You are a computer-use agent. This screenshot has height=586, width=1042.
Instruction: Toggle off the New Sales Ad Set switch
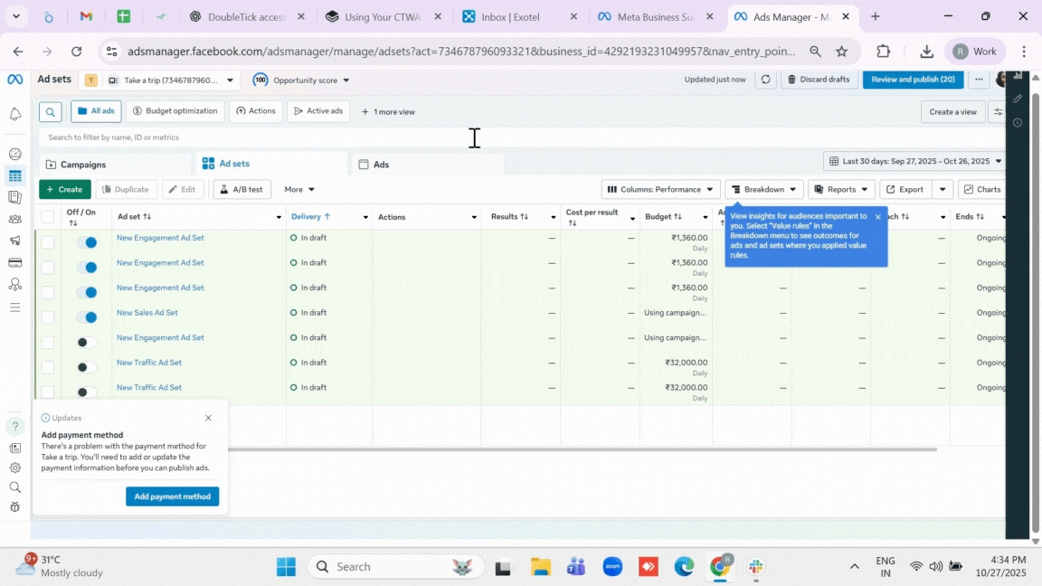[x=87, y=317]
